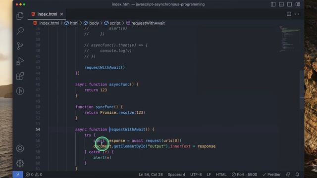The image size is (317, 178).
Task: Open the Run and Debug view
Action: (x=20, y=61)
